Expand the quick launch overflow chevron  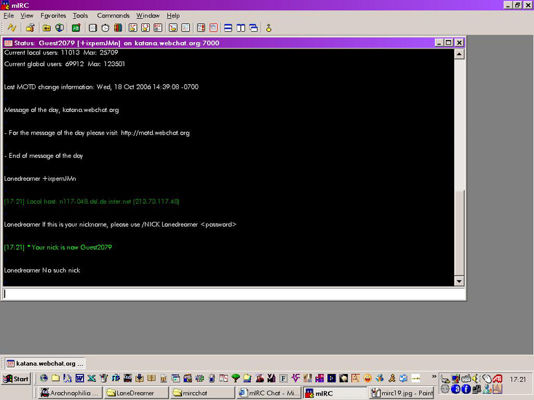click(434, 377)
